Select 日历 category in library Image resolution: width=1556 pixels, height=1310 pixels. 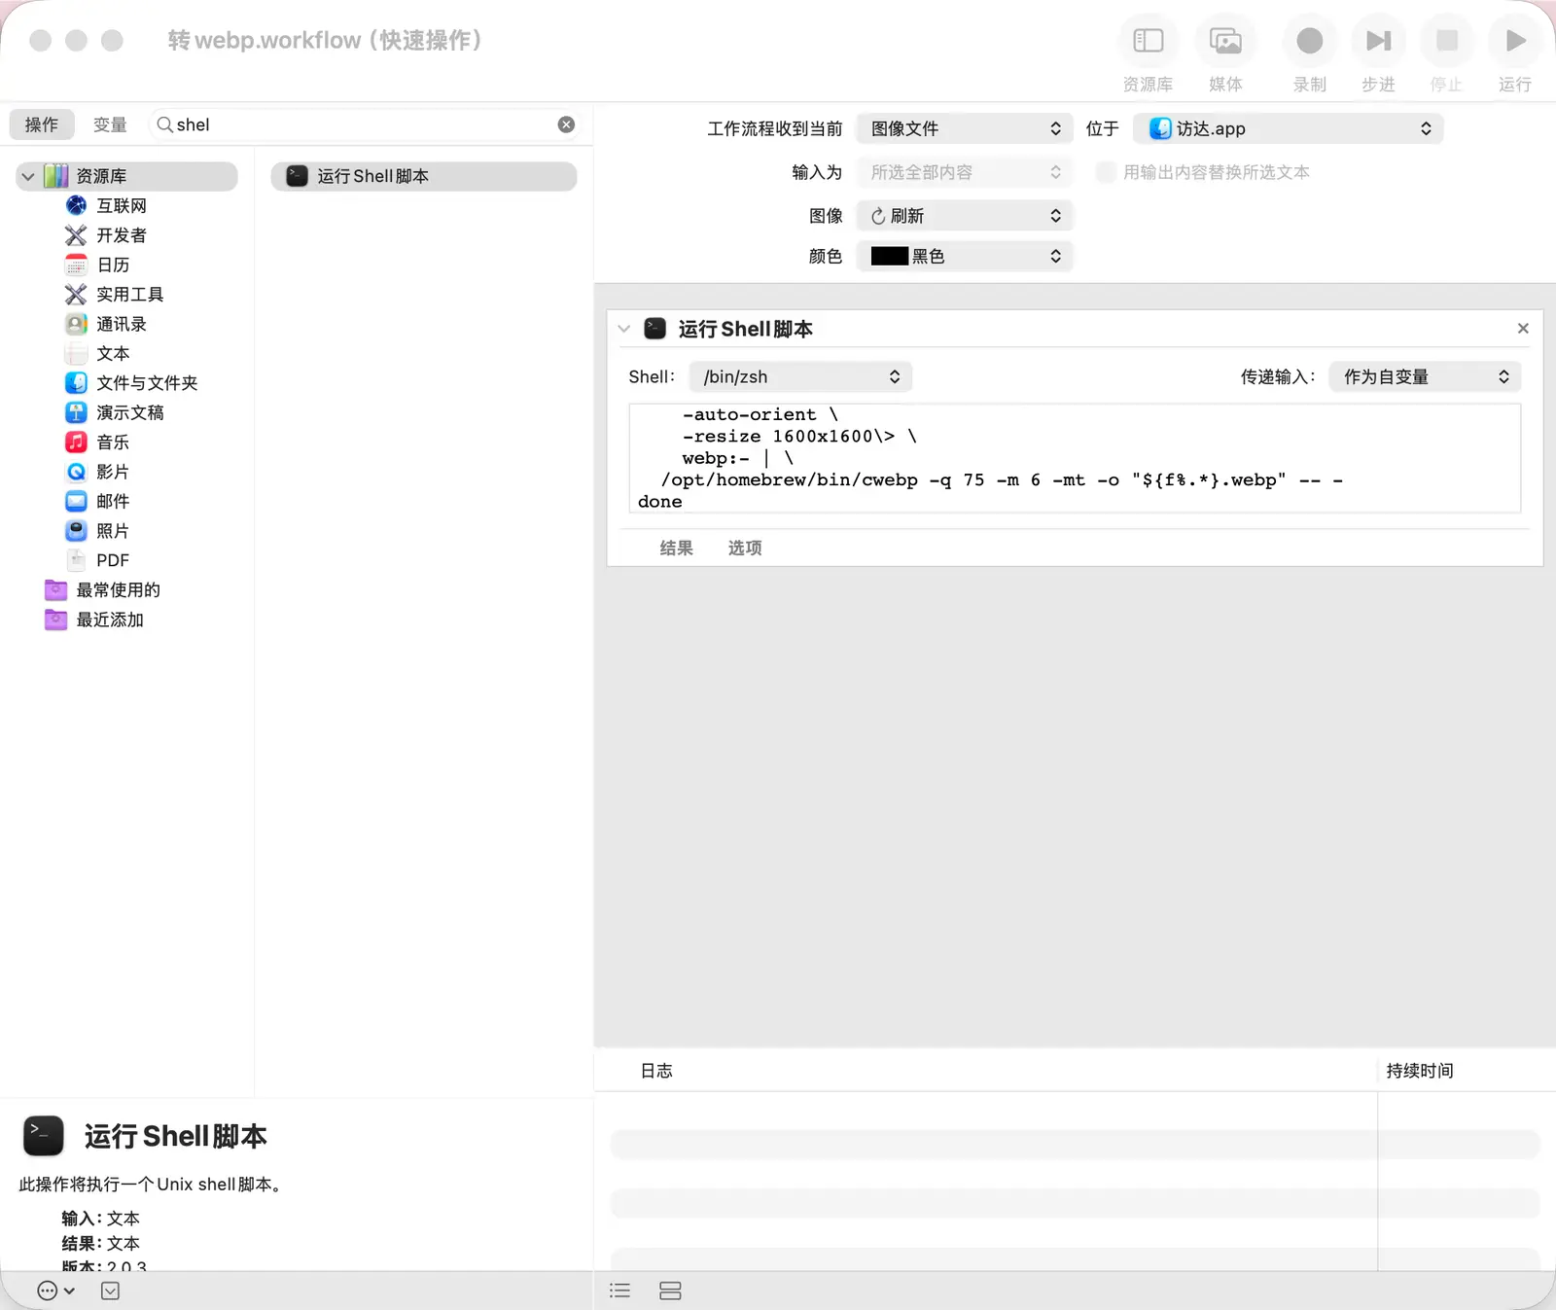pos(113,265)
